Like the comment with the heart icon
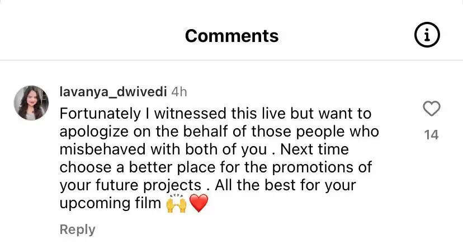 tap(431, 109)
